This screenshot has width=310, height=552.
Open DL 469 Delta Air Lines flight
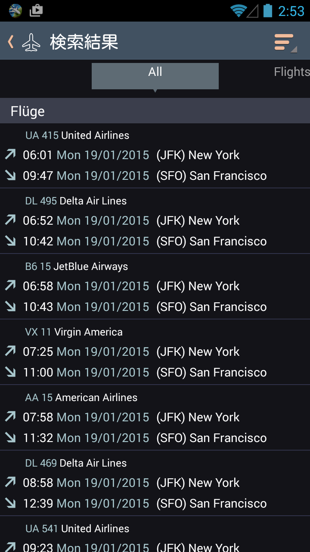coord(155,483)
